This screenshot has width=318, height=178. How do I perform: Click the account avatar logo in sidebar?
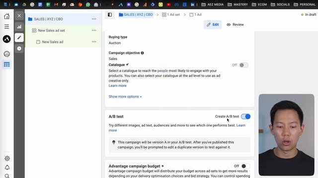(x=6, y=39)
